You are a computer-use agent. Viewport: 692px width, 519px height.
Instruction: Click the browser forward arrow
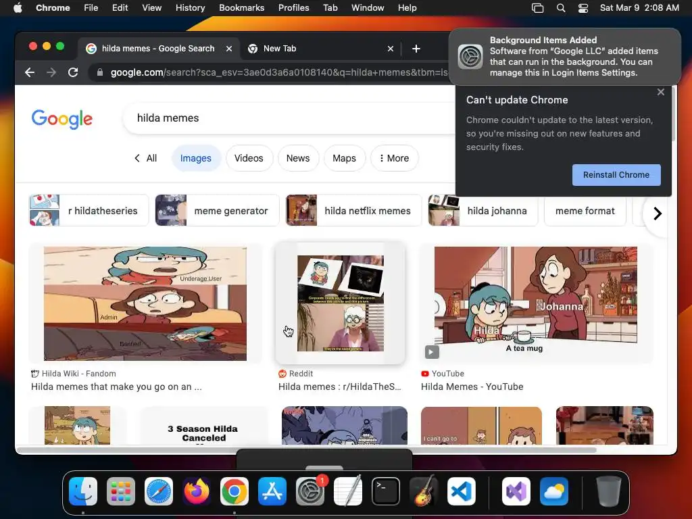(51, 72)
